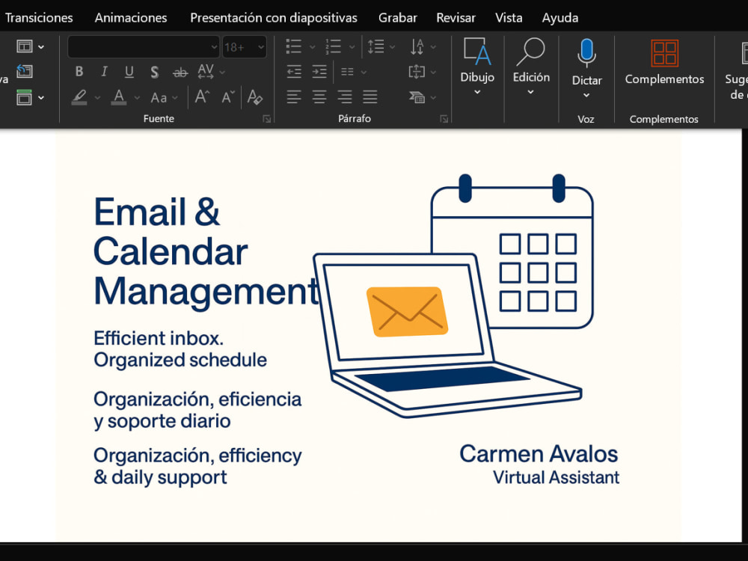Image resolution: width=748 pixels, height=561 pixels.
Task: Expand the Dictar options chevron
Action: point(586,96)
